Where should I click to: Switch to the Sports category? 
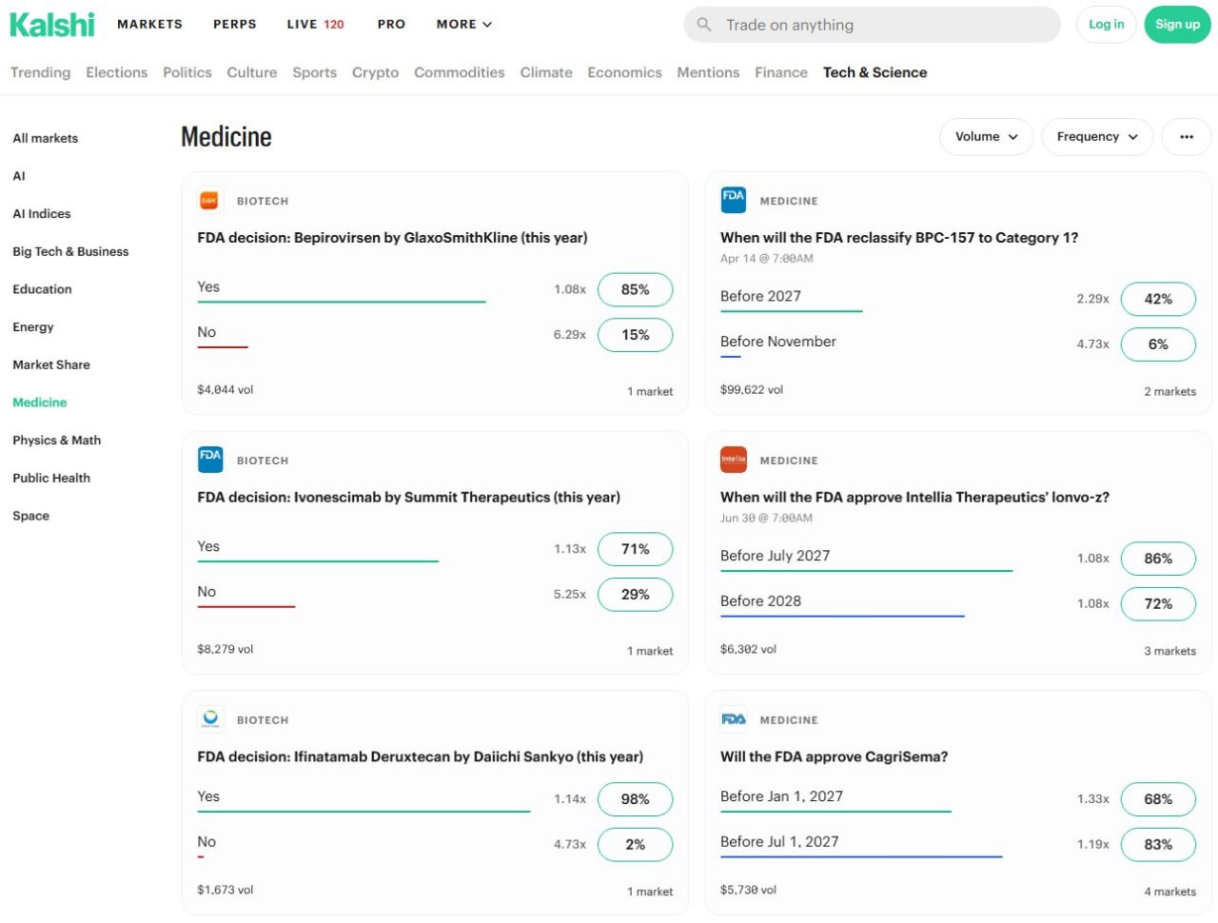[x=315, y=72]
